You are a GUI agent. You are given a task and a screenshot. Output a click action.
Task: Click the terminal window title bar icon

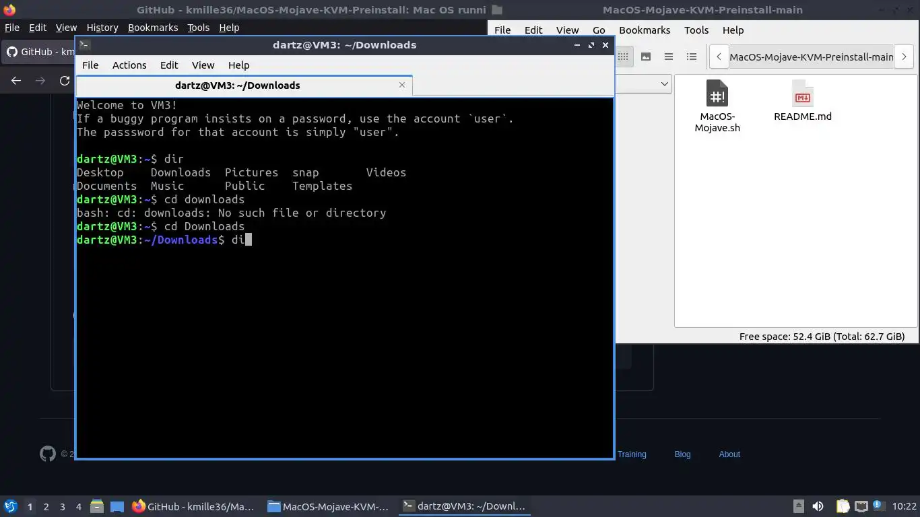84,45
